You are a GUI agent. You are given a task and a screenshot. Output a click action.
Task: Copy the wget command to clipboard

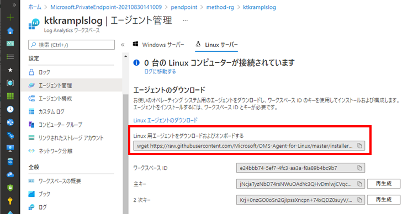(x=359, y=146)
